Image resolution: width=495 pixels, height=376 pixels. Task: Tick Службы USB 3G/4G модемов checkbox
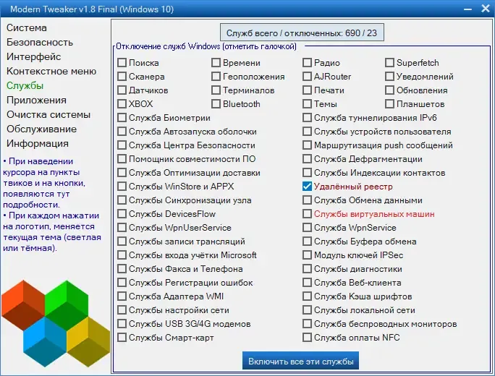pos(122,324)
